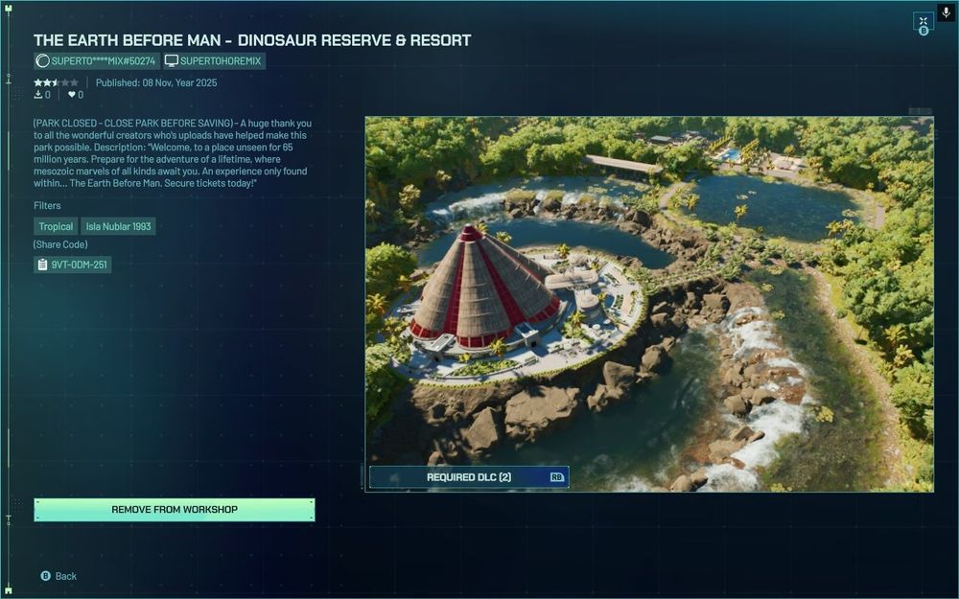Click the Filters label
This screenshot has width=959, height=599.
[47, 205]
